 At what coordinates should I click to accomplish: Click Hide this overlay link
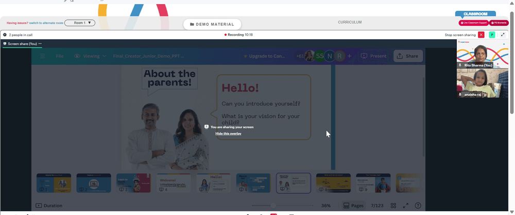[228, 134]
